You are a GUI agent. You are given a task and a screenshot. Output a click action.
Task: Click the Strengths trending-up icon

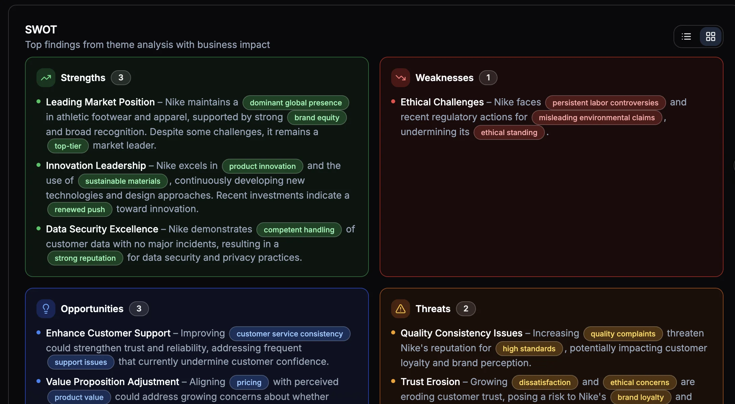(46, 77)
